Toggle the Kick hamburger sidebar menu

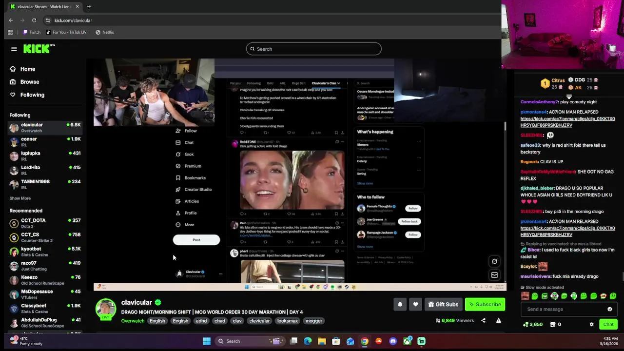(14, 49)
